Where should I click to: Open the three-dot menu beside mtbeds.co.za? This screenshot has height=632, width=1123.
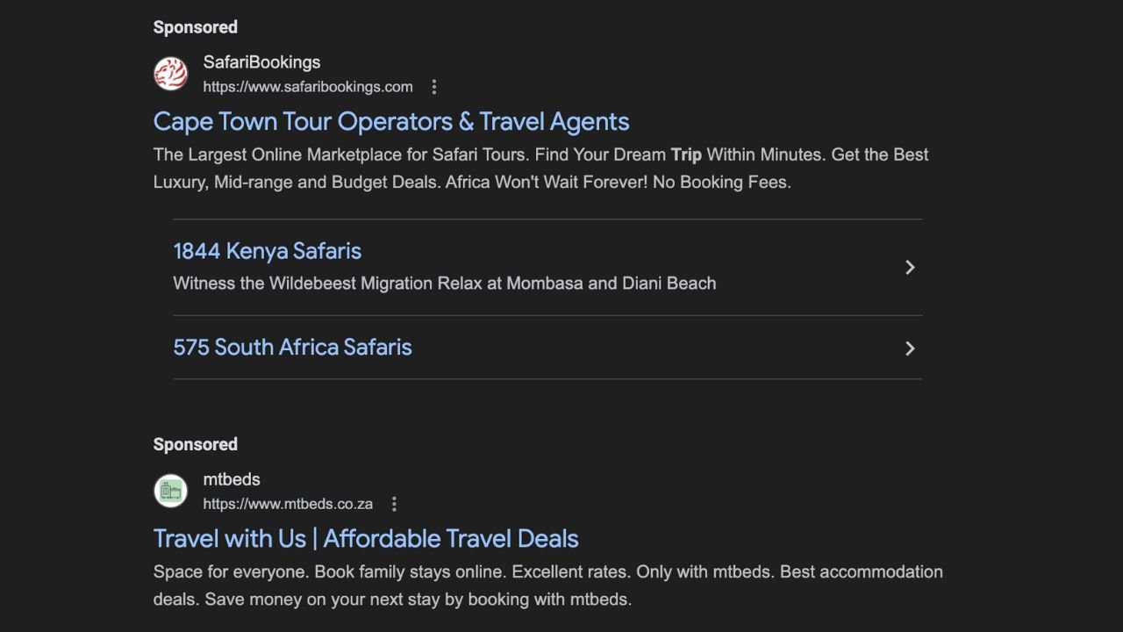394,504
